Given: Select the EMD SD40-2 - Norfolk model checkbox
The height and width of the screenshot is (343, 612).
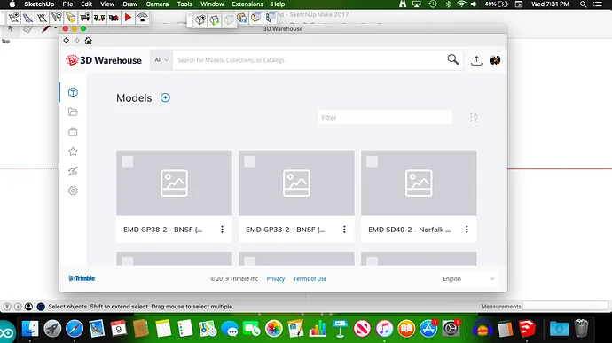Looking at the screenshot, I should click(372, 161).
